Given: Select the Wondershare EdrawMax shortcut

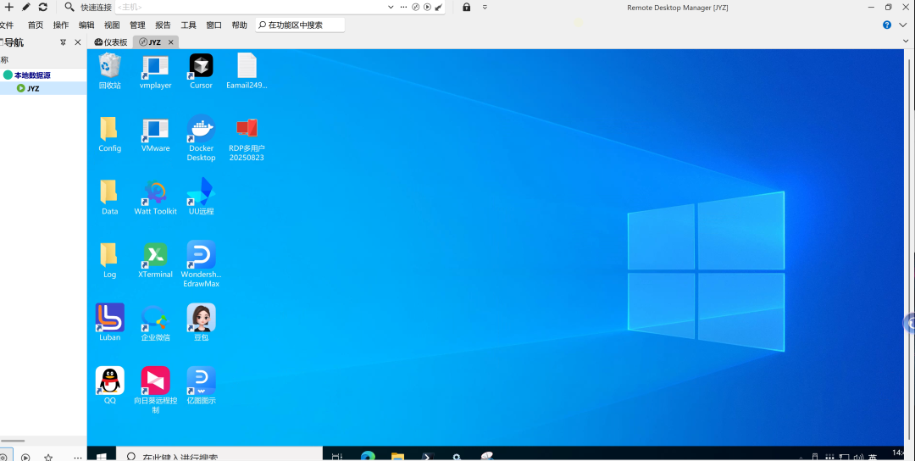Looking at the screenshot, I should coord(201,264).
